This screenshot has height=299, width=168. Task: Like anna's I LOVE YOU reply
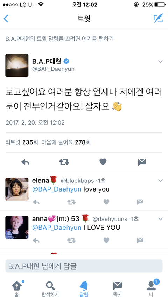[106, 240]
